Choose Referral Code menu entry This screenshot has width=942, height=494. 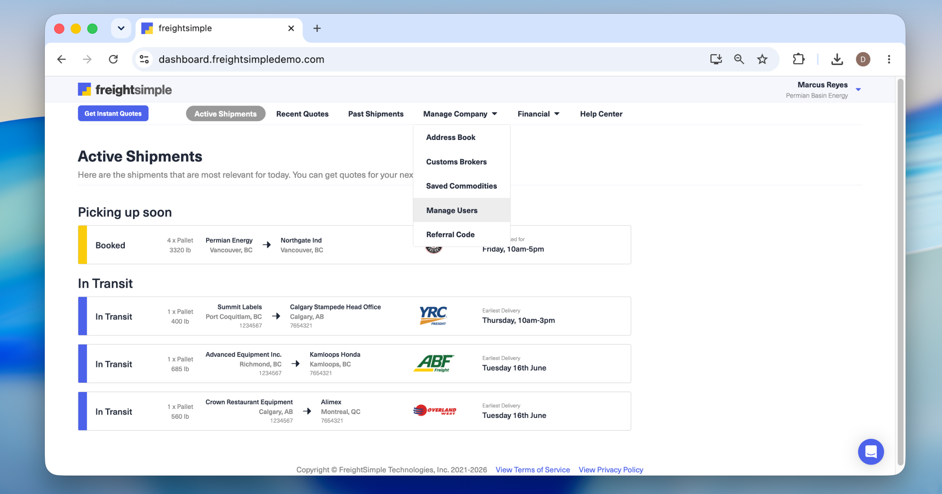pos(462,235)
